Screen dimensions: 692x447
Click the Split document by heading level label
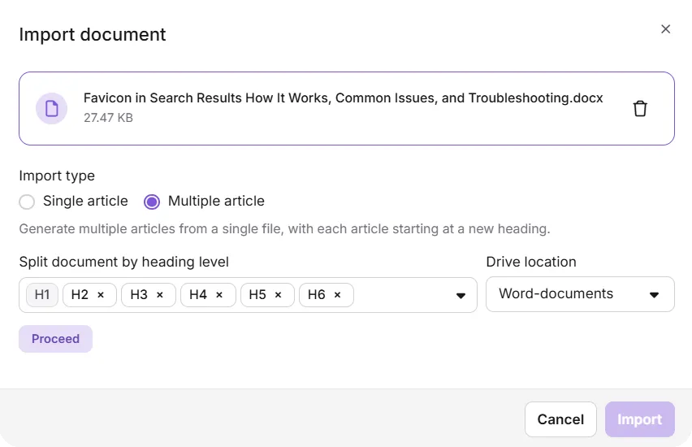[124, 262]
